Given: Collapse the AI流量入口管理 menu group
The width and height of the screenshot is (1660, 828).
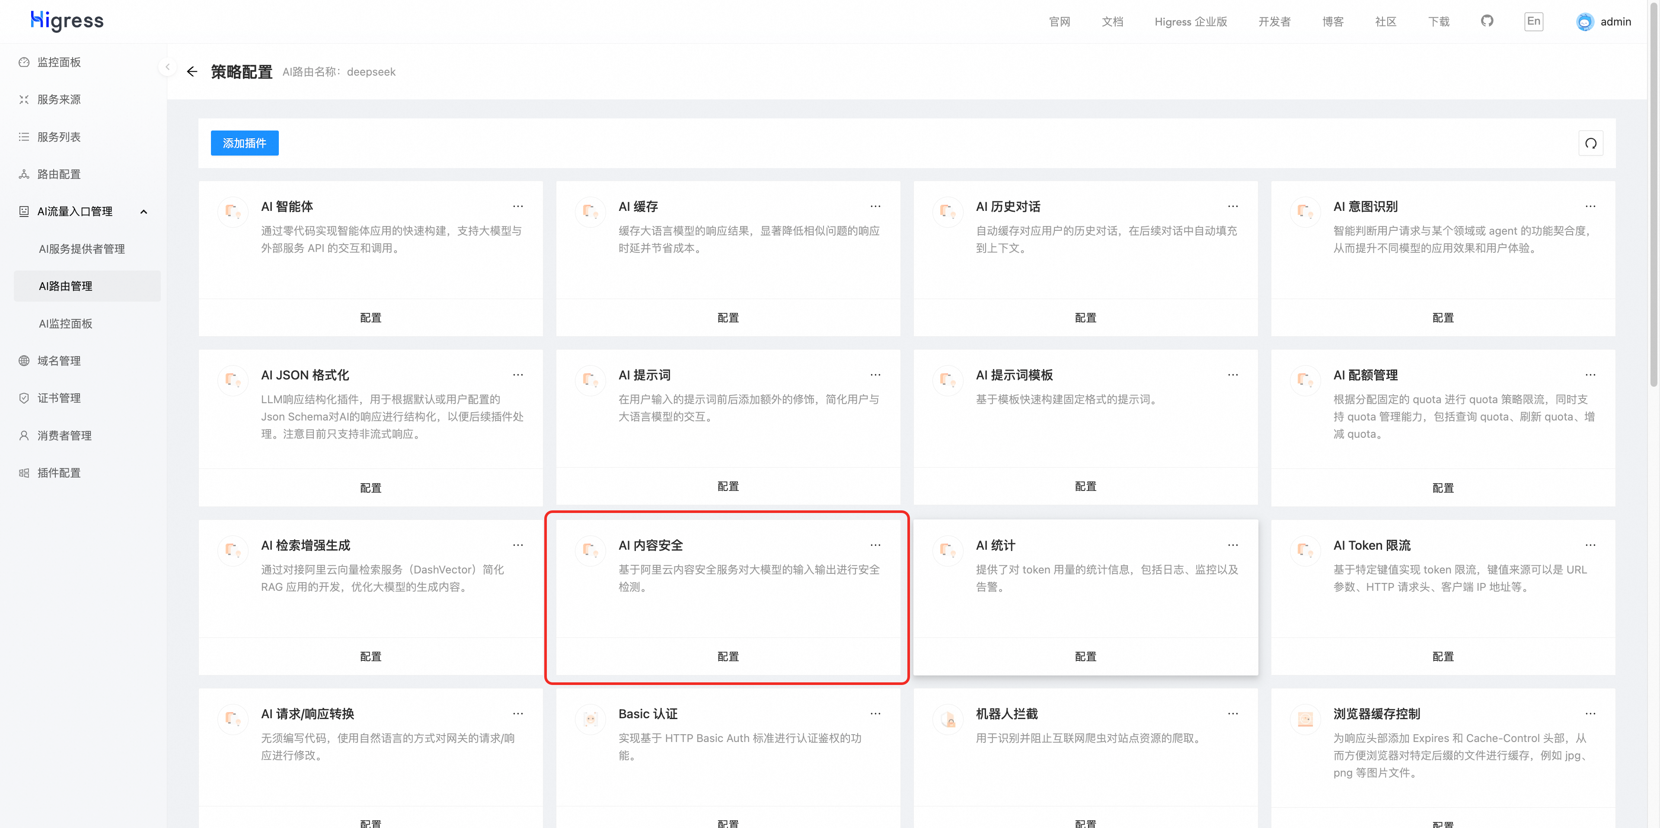Looking at the screenshot, I should coord(144,211).
